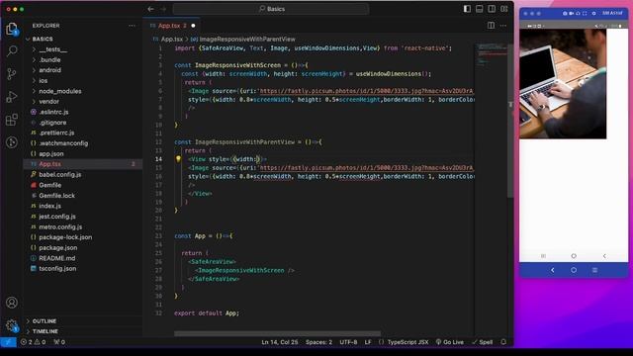This screenshot has width=633, height=356.
Task: Click the Spell status bar item
Action: coord(482,342)
